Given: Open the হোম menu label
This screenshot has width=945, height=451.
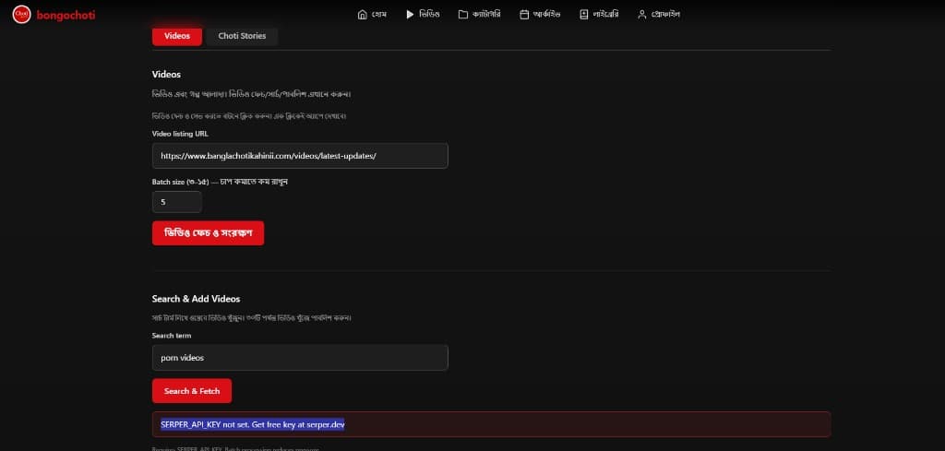Looking at the screenshot, I should [x=378, y=15].
